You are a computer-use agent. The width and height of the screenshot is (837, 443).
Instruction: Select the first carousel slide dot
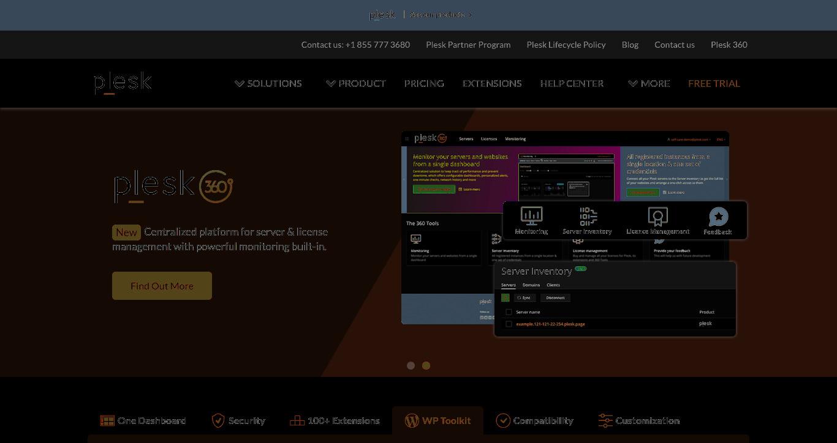(x=411, y=365)
